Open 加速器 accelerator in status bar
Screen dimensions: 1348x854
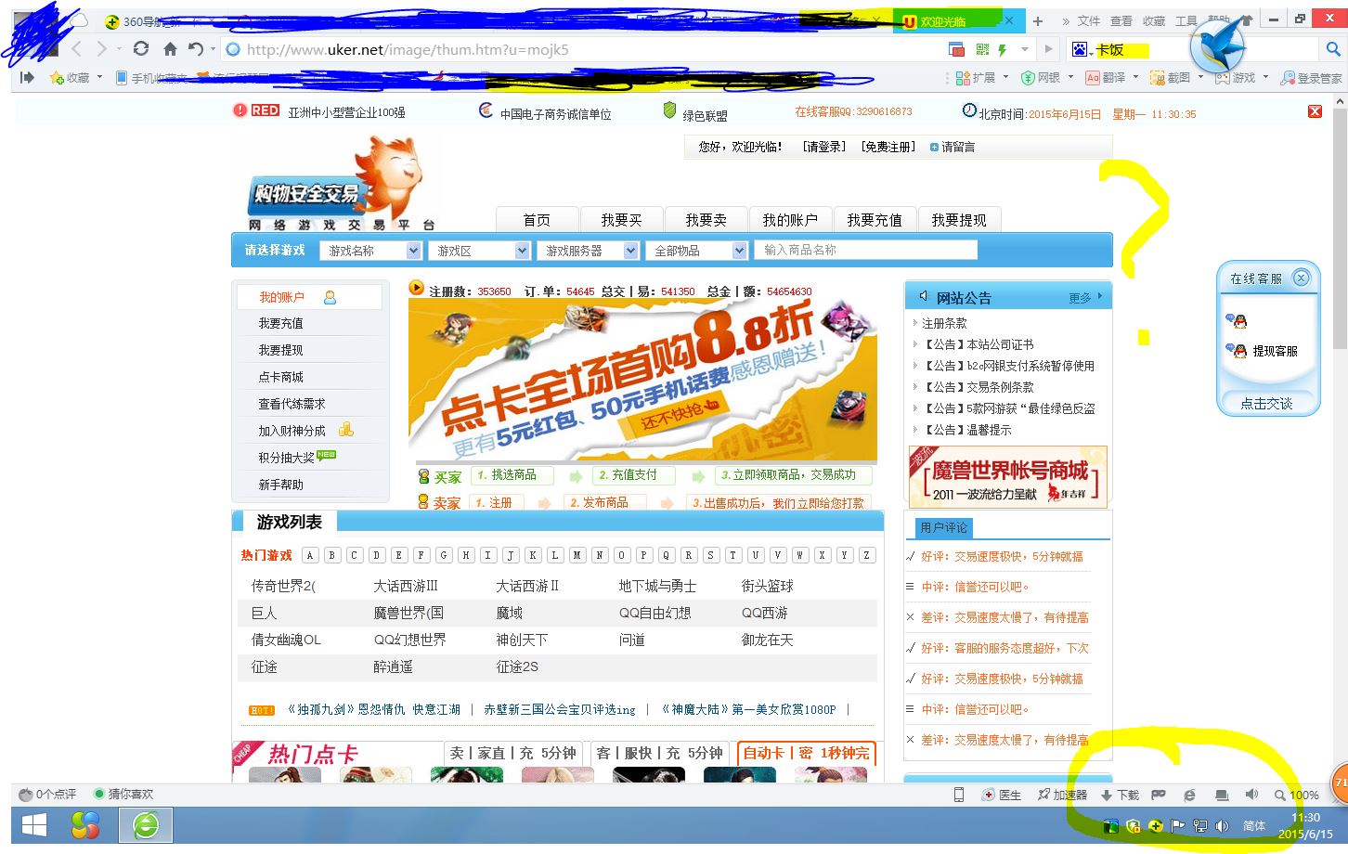pyautogui.click(x=1062, y=795)
